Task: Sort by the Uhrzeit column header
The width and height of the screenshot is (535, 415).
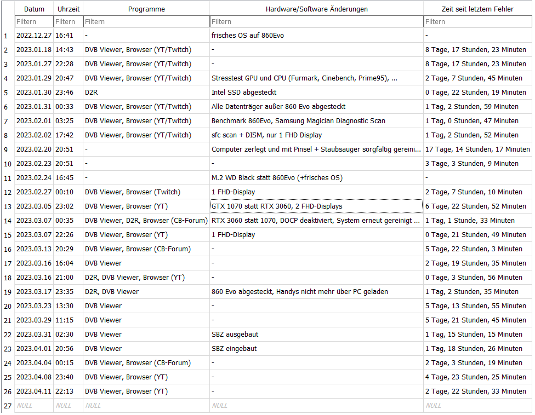Action: point(68,9)
